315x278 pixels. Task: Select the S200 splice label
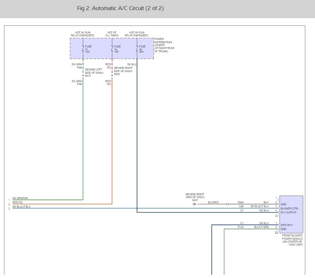[117, 74]
